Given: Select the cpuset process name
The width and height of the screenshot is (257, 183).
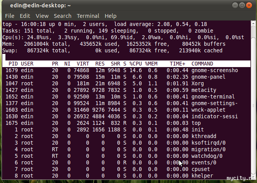Looking at the screenshot, I should pos(201,169).
